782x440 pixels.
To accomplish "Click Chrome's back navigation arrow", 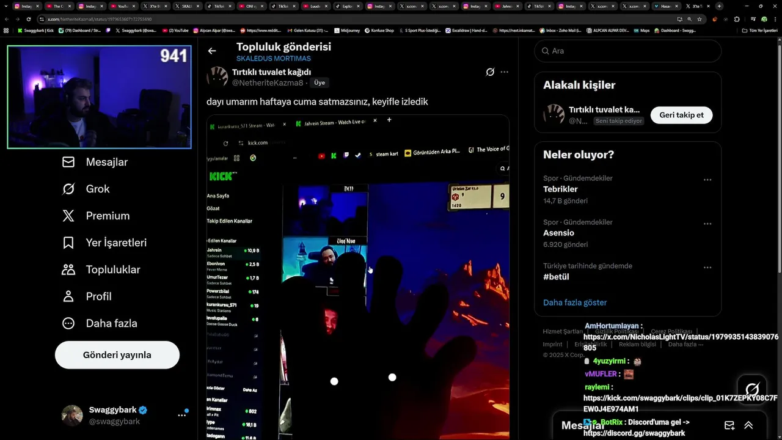I will [x=7, y=19].
